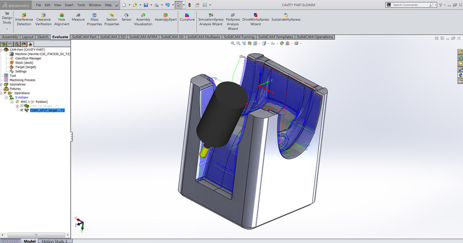Viewport: 463px width, 243px height.
Task: Expand the HSM_CZ_target operation node
Action: pos(17,106)
